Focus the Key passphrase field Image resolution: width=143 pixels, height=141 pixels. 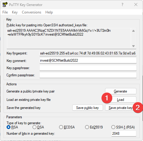coord(88,68)
